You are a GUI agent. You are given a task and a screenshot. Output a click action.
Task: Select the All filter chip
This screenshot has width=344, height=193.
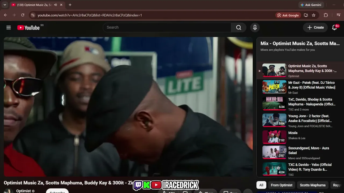[x=261, y=185]
